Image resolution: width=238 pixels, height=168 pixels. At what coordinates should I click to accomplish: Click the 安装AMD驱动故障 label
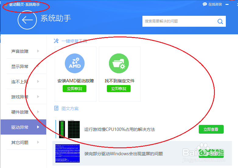coord(75,81)
